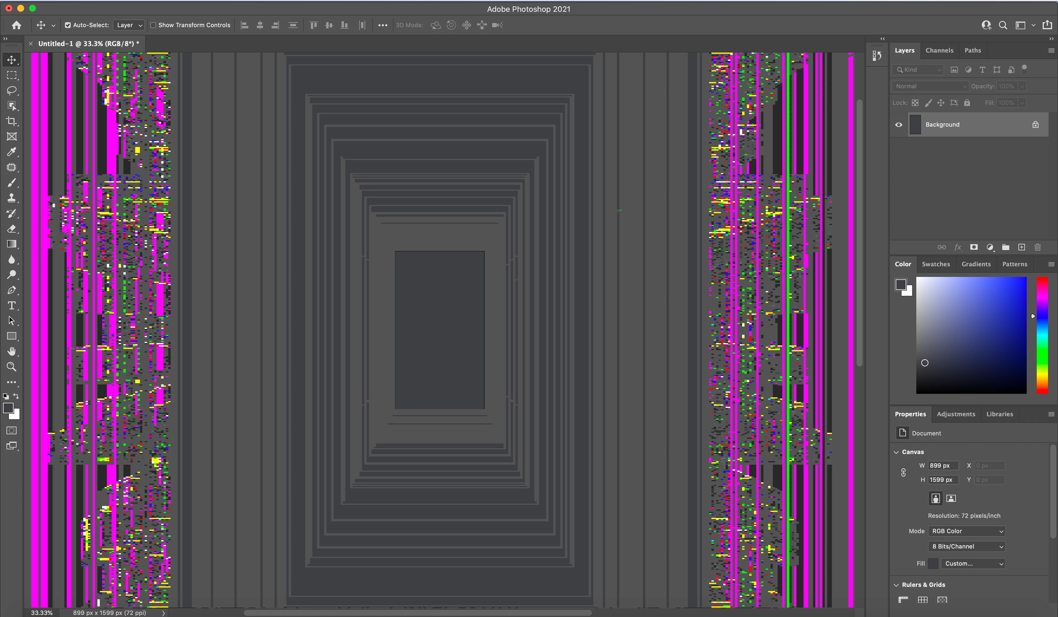
Task: Click the vertical hue slider
Action: tap(1042, 335)
